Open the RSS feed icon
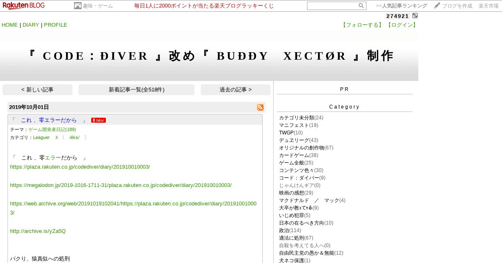This screenshot has height=263, width=502. (x=260, y=107)
